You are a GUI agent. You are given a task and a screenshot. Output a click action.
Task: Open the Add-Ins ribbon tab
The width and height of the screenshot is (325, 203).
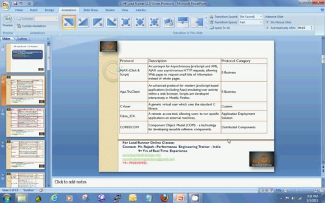(x=140, y=10)
